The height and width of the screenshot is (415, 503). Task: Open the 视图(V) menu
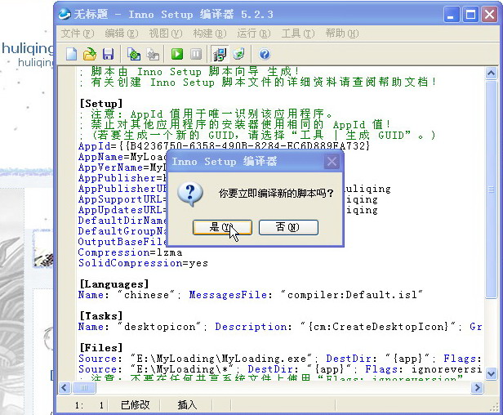[166, 33]
